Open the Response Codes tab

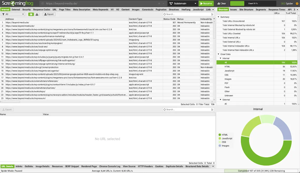coord(42,9)
